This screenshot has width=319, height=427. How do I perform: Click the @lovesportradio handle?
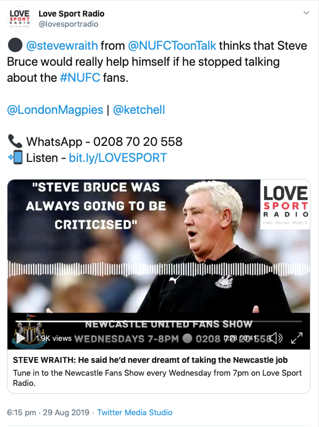[x=68, y=24]
